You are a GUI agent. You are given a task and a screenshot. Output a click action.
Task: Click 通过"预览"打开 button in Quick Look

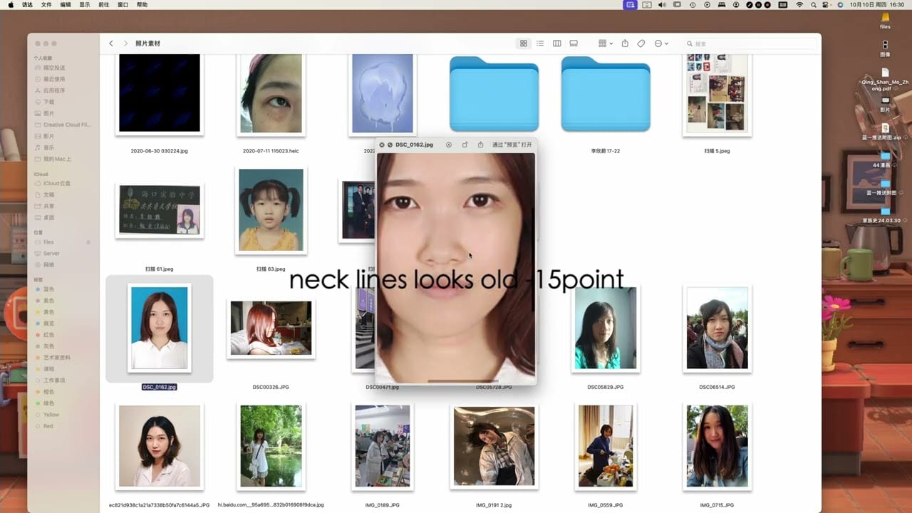[x=512, y=145]
